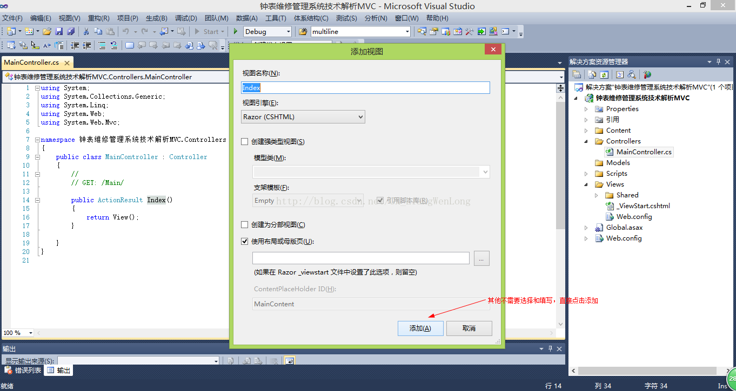The height and width of the screenshot is (391, 736).
Task: Open the 视图引擎 Razor (CSHTML) dropdown
Action: pyautogui.click(x=303, y=116)
